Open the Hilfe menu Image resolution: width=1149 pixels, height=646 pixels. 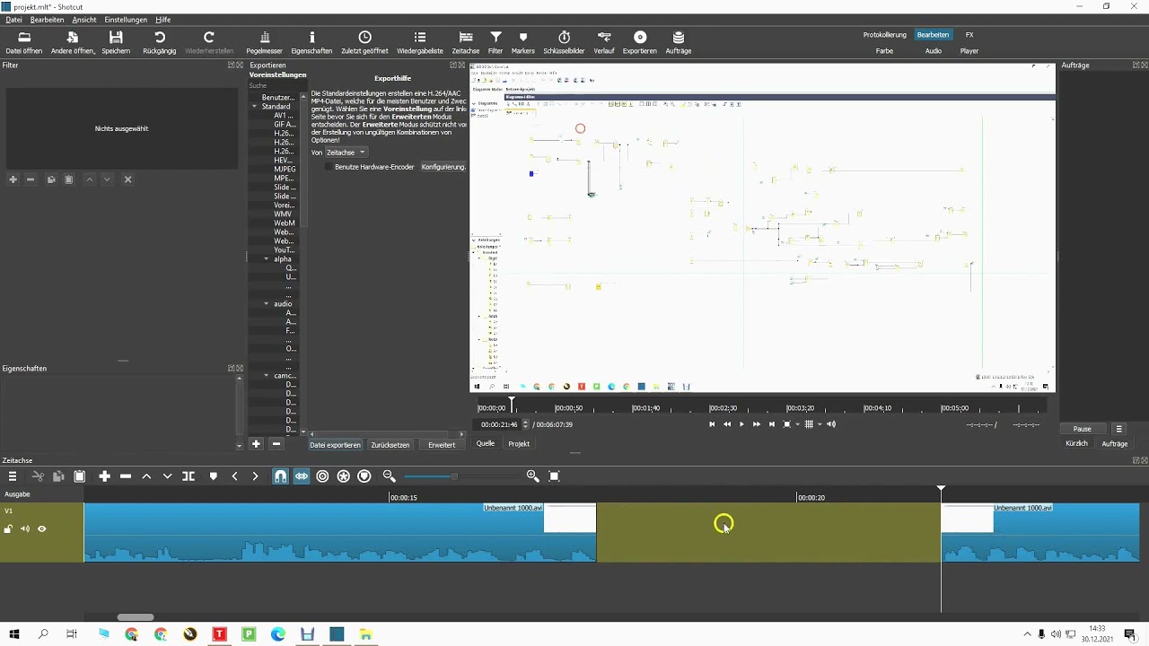pyautogui.click(x=162, y=20)
